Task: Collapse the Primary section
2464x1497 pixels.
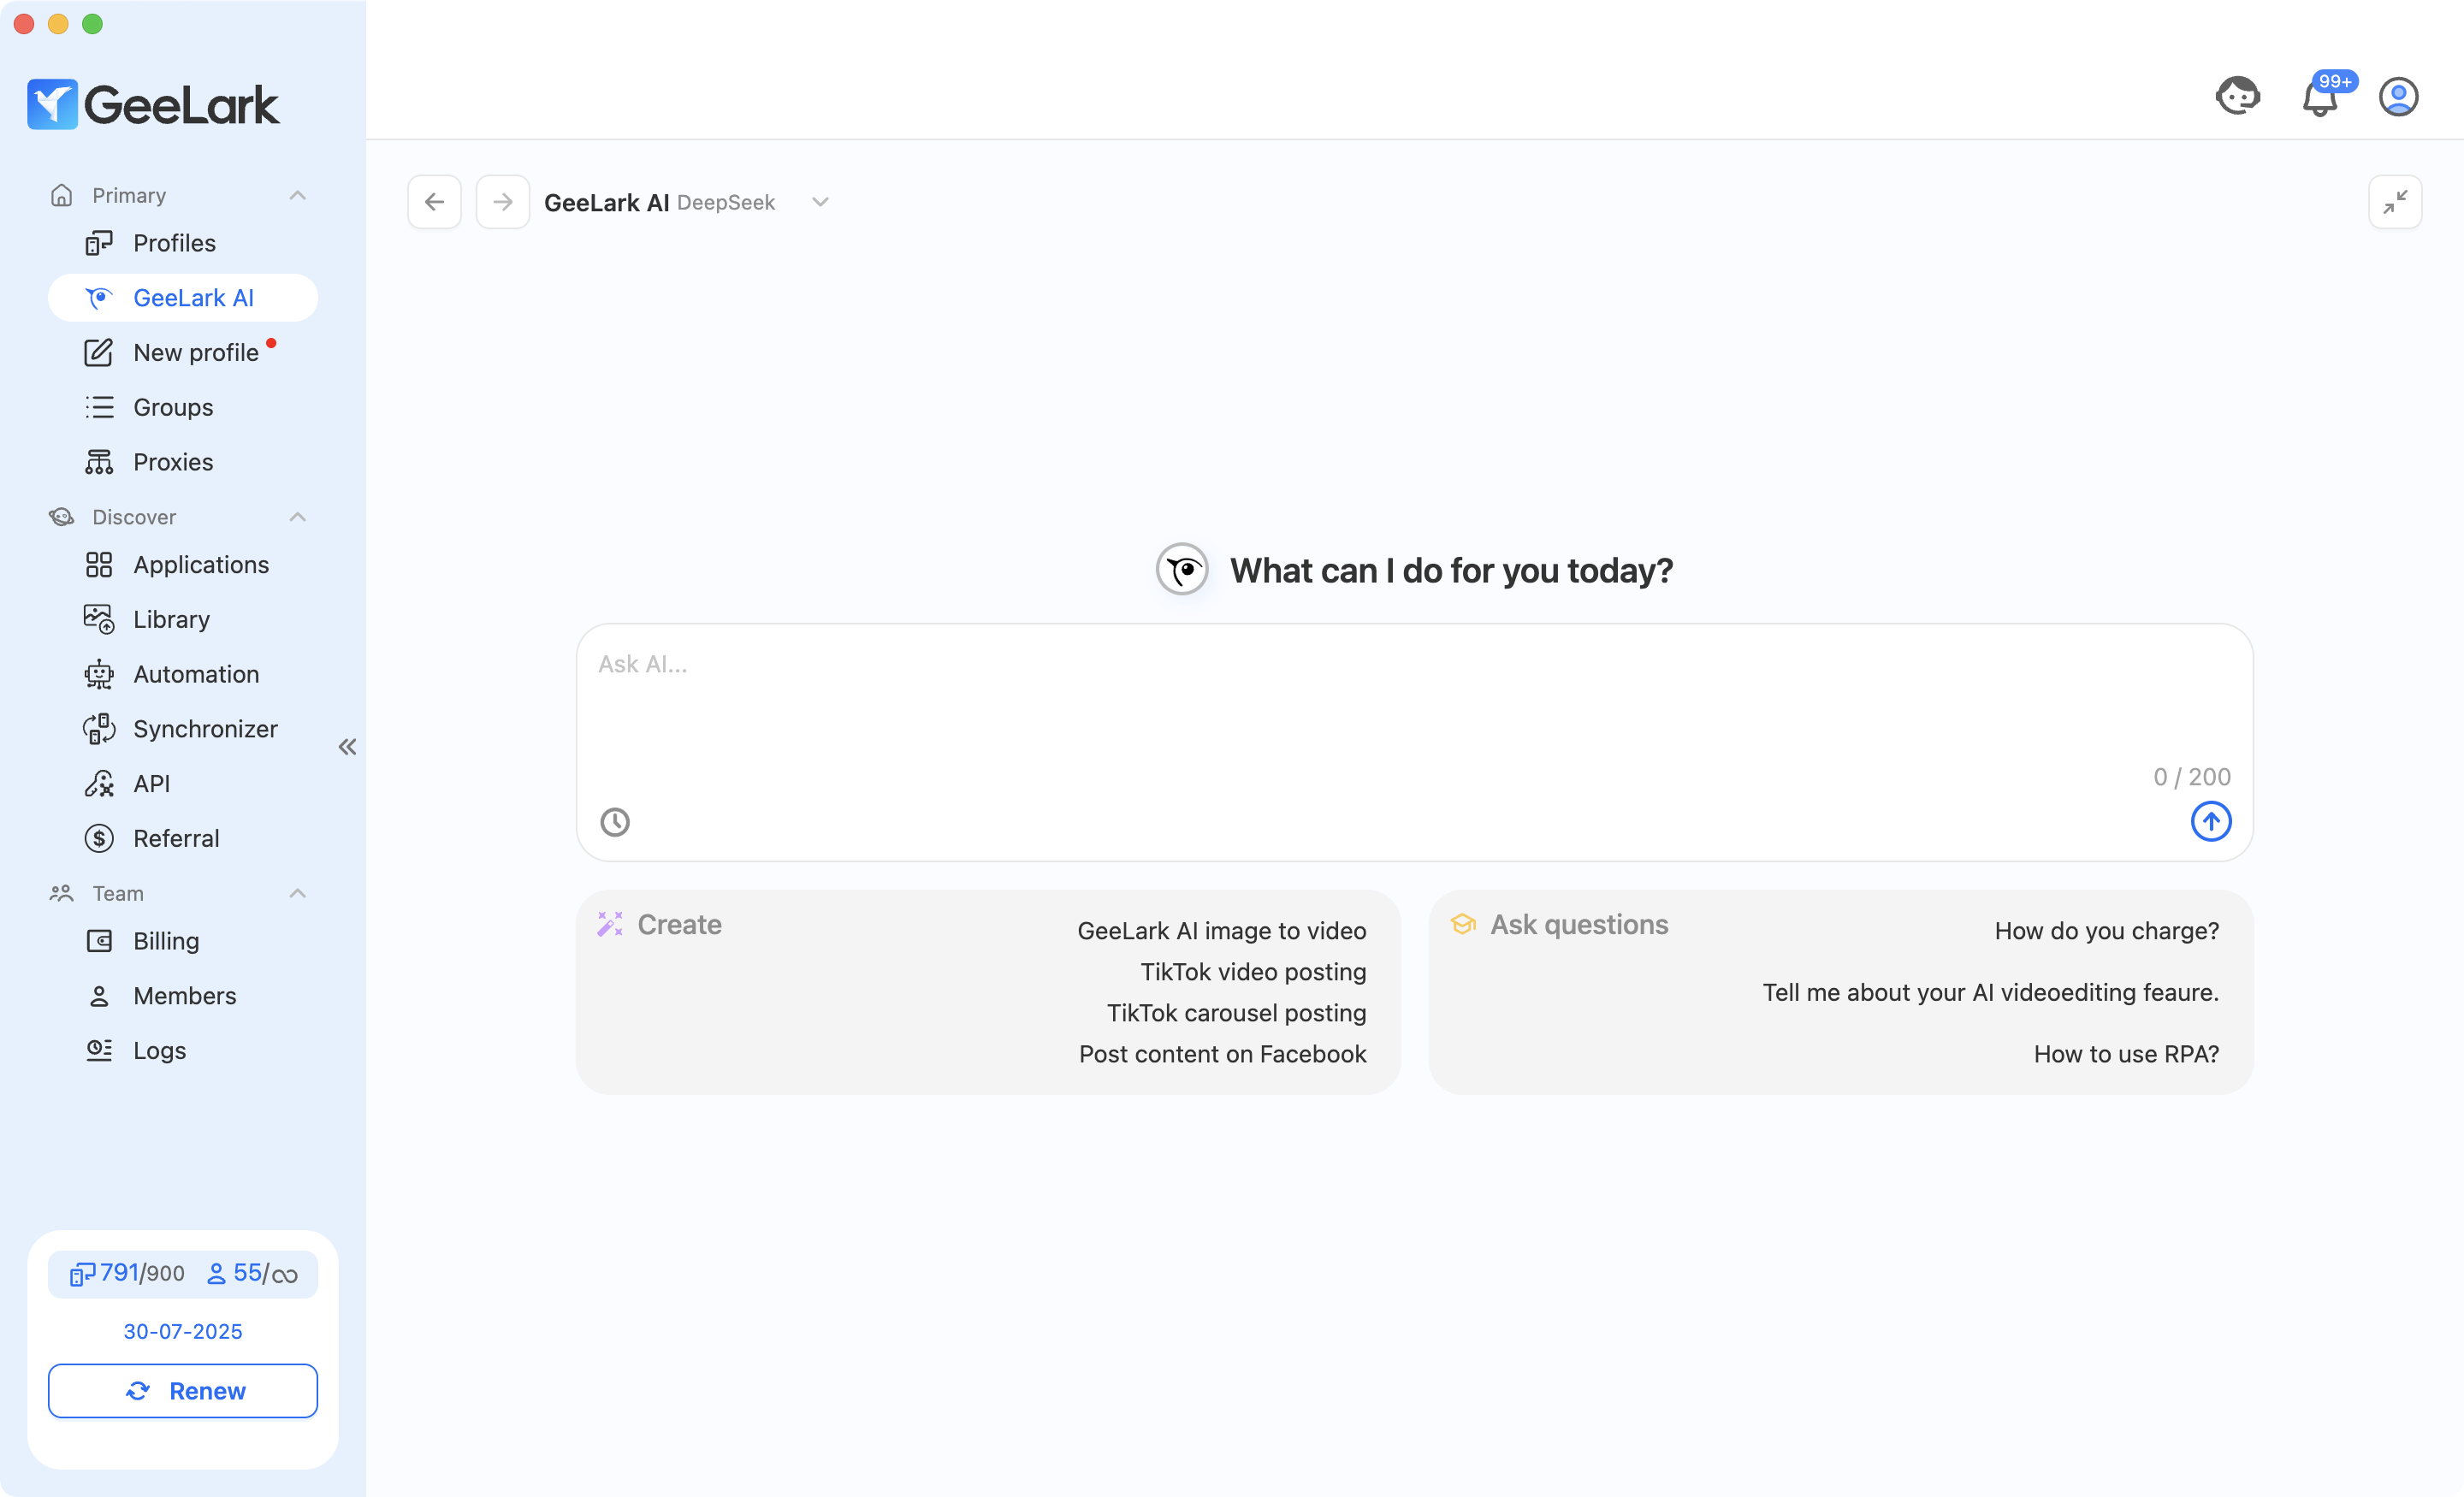Action: pyautogui.click(x=297, y=195)
